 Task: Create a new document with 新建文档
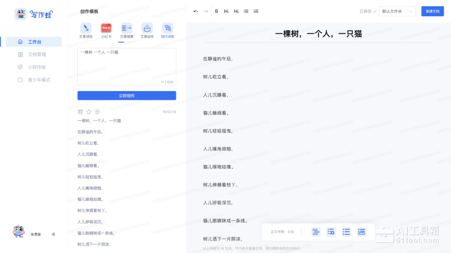[x=432, y=11]
